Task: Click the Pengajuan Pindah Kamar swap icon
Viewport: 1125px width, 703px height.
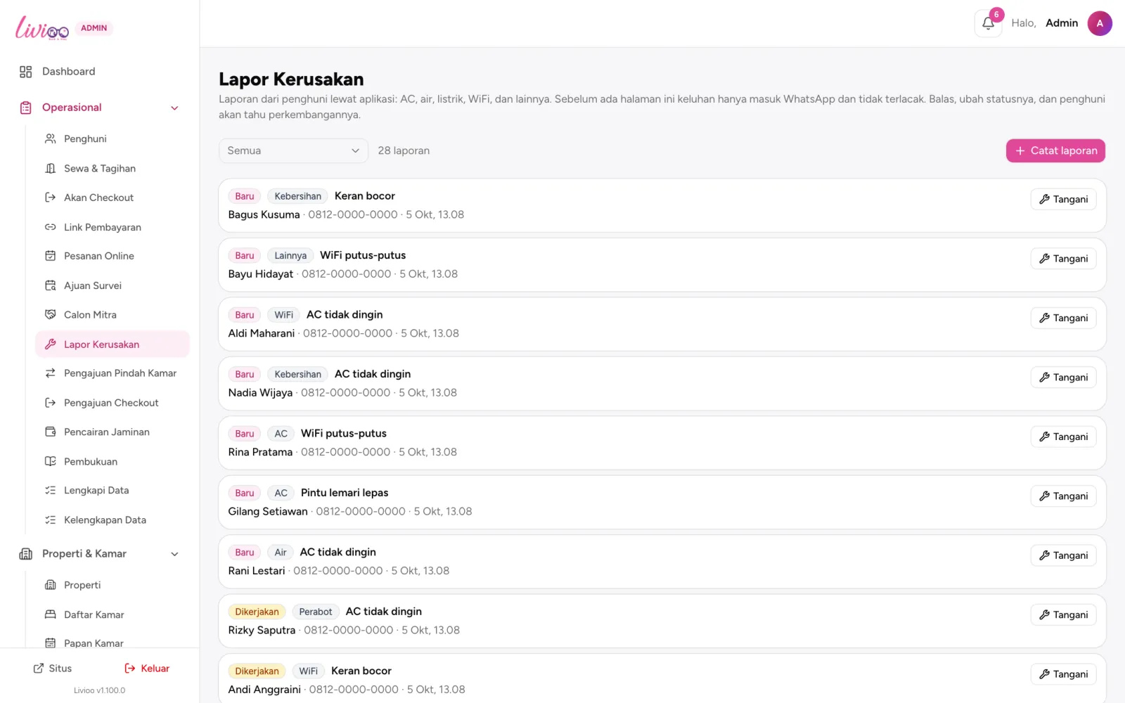Action: pos(51,373)
